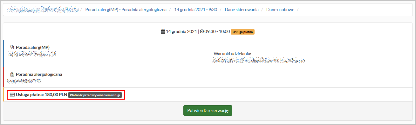Click the clock icon beside 09:30 - 10:00

tap(202, 32)
